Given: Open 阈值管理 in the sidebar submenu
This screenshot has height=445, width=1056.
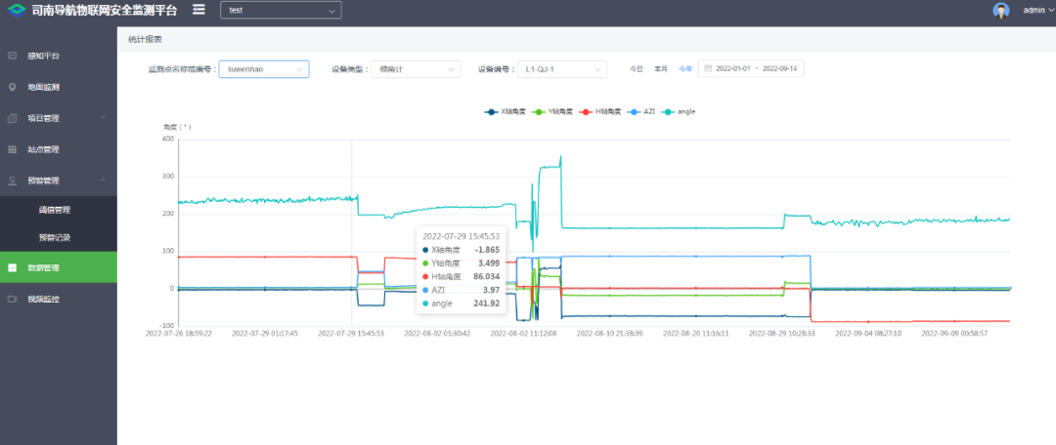Looking at the screenshot, I should (59, 210).
